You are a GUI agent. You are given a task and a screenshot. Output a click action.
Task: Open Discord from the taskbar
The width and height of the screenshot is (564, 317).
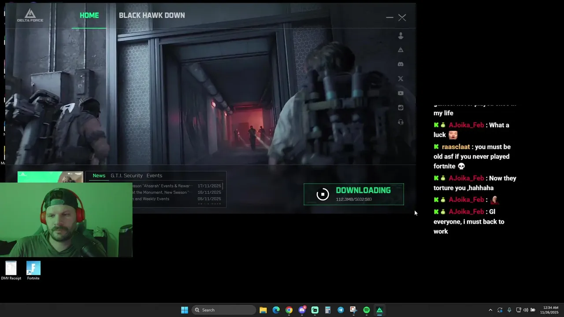tap(302, 310)
